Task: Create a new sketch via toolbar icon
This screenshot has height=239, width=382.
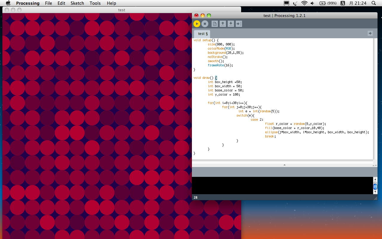Action: point(215,24)
